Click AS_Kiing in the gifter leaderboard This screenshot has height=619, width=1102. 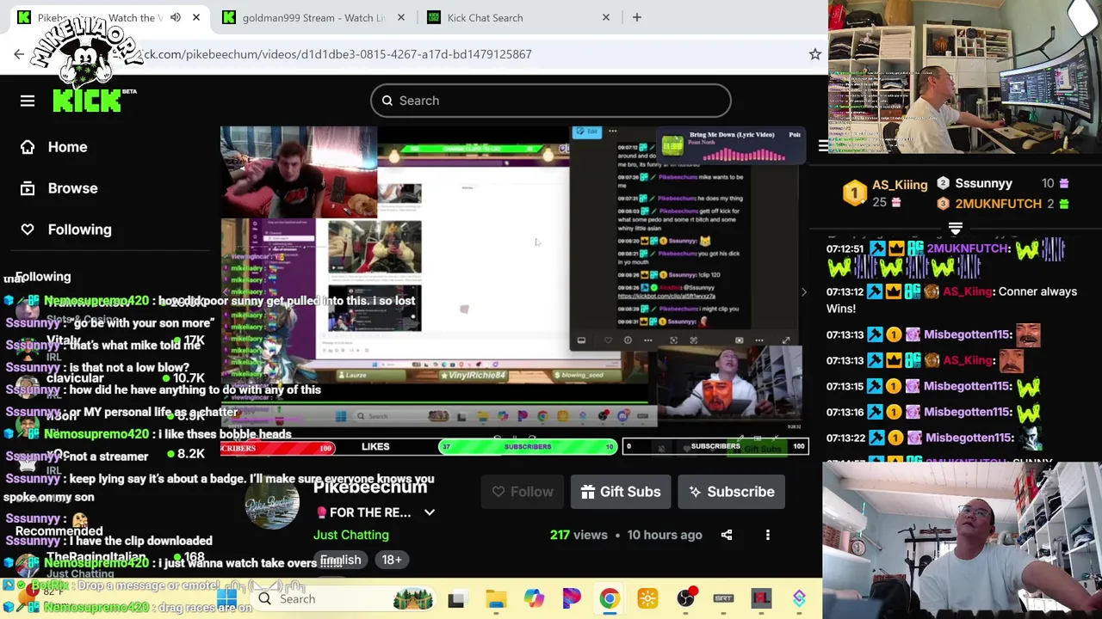point(900,185)
